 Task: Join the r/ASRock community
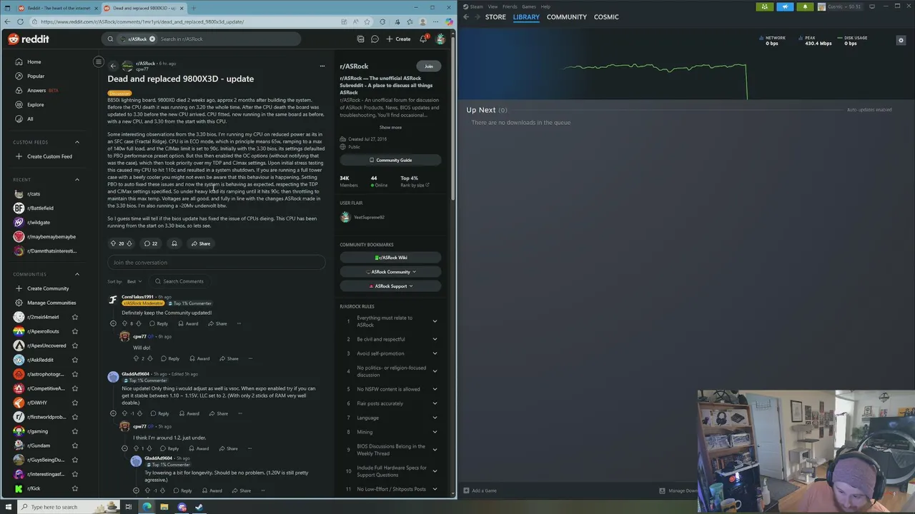coord(429,66)
